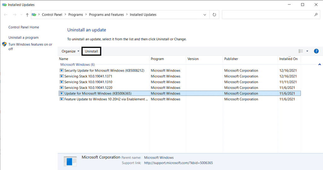Go up one level with the Up arrow

[27, 14]
